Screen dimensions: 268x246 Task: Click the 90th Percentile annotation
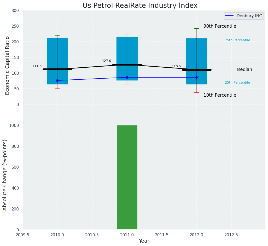coord(220,26)
